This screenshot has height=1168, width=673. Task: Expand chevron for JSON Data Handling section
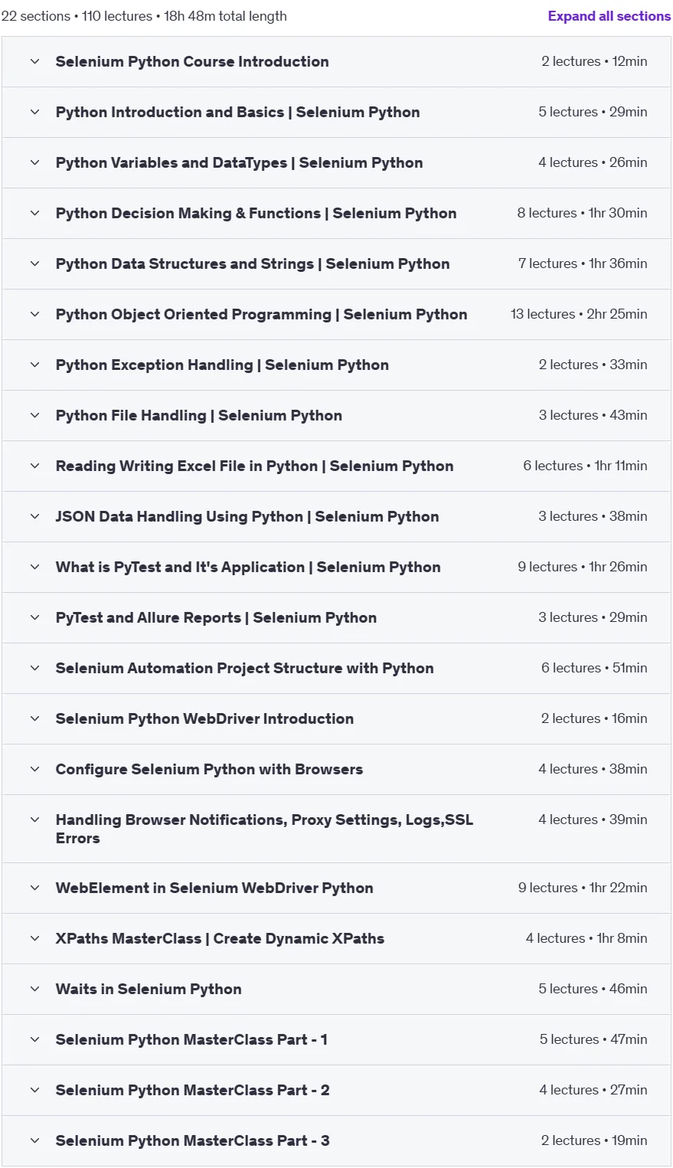[34, 516]
